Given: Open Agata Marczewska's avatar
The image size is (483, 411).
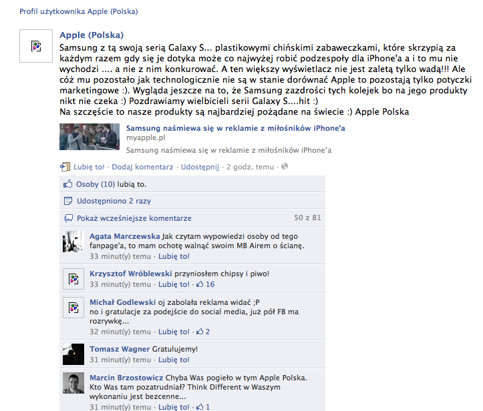Looking at the screenshot, I should point(73,242).
